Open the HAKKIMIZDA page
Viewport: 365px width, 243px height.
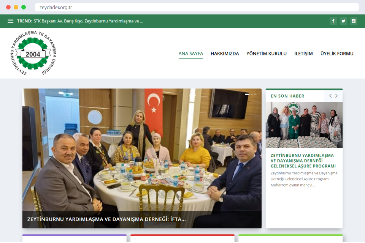pos(225,54)
